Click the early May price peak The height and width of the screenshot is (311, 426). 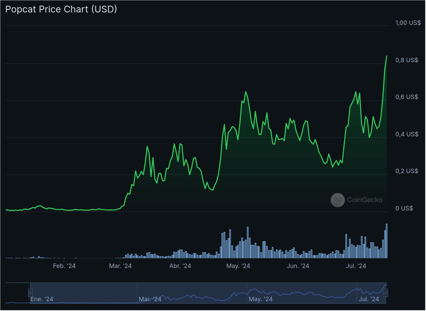click(x=246, y=92)
